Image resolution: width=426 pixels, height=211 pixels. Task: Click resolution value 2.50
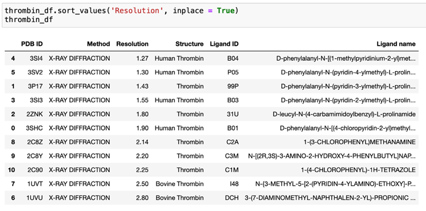[x=143, y=184]
